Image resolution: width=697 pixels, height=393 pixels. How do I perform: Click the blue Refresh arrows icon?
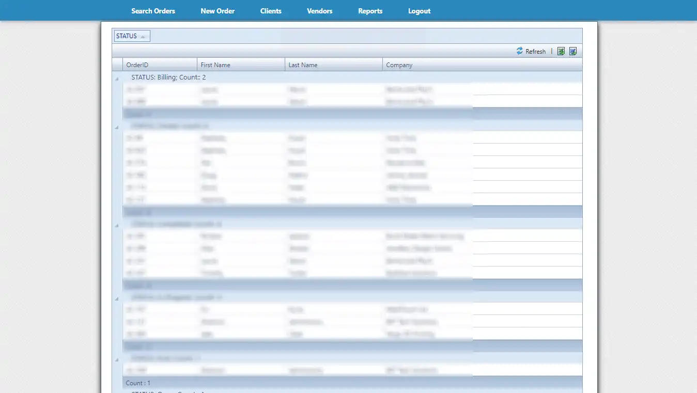(x=520, y=51)
